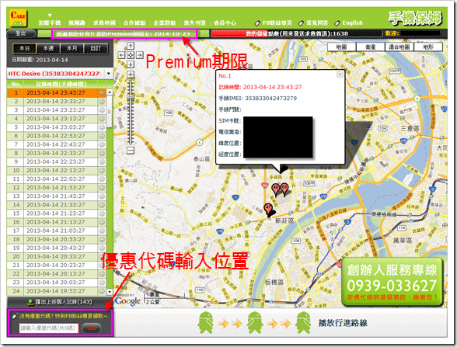The width and height of the screenshot is (457, 347).
Task: Open the 求救地圖 menu item
Action: tap(104, 23)
